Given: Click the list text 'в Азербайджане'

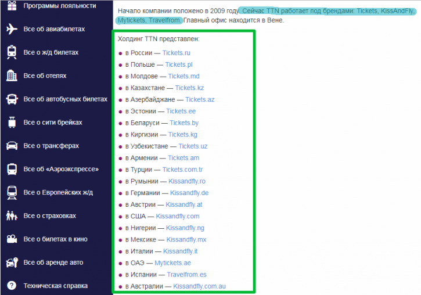Looking at the screenshot, I should coord(150,99).
